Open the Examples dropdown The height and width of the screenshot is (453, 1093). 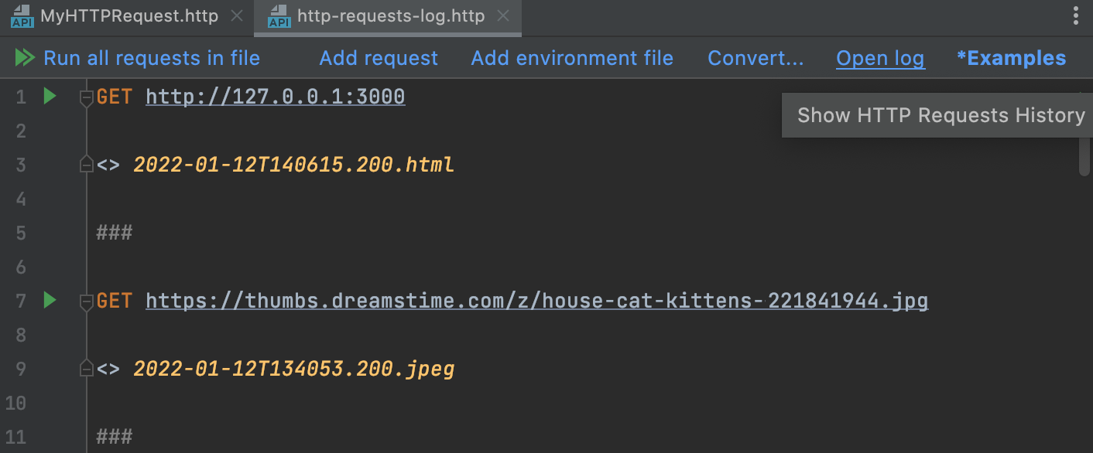click(x=1011, y=58)
